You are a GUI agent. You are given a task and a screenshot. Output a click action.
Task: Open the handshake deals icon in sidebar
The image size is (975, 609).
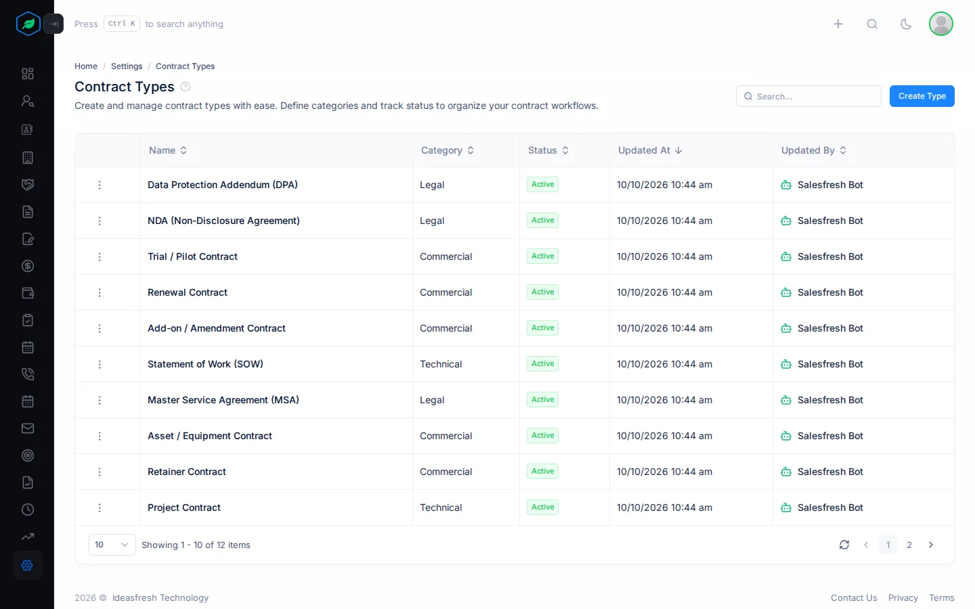click(28, 185)
